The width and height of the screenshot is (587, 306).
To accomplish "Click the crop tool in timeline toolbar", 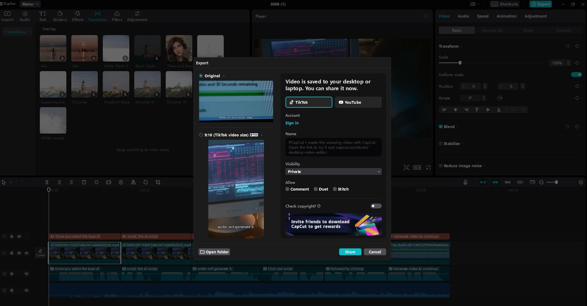I will click(158, 182).
